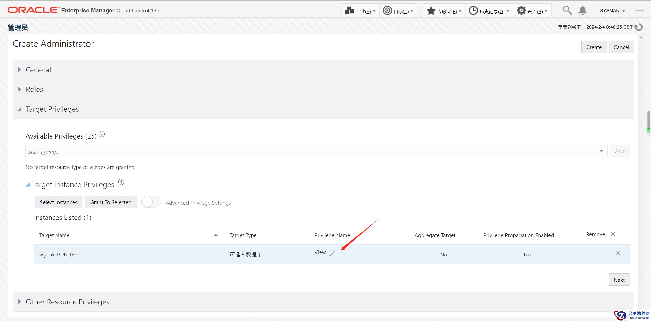Remove the wgbak_PDB_TEST row with X
Screen dimensions: 651x321
[x=618, y=253]
